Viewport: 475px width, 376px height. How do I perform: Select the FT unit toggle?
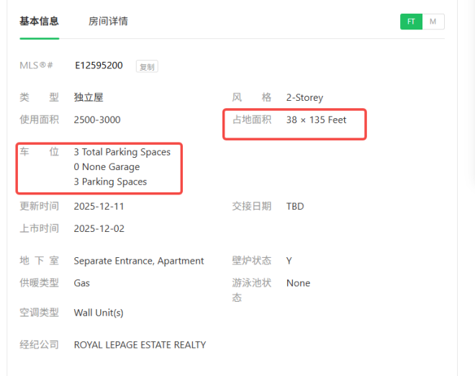coord(411,22)
